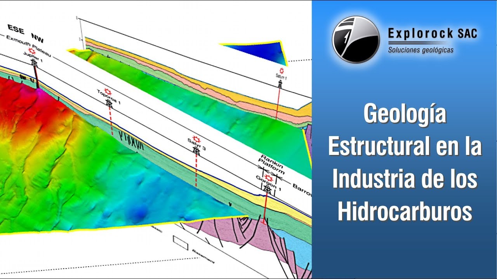
Task: Click the Explorock SAC round logo emblem
Action: [x=356, y=40]
